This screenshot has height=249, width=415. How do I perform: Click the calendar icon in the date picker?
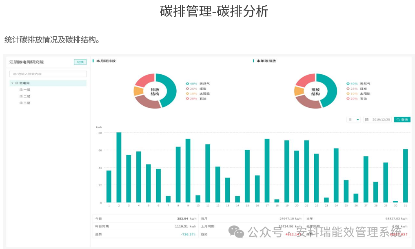367,120
